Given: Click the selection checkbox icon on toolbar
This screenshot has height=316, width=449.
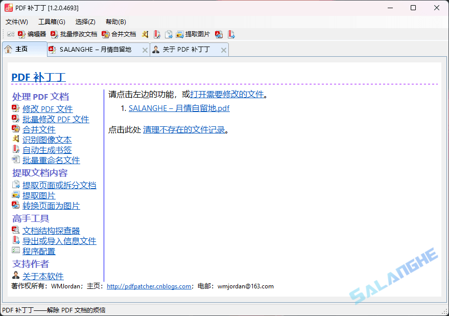Looking at the screenshot, I should [10, 34].
